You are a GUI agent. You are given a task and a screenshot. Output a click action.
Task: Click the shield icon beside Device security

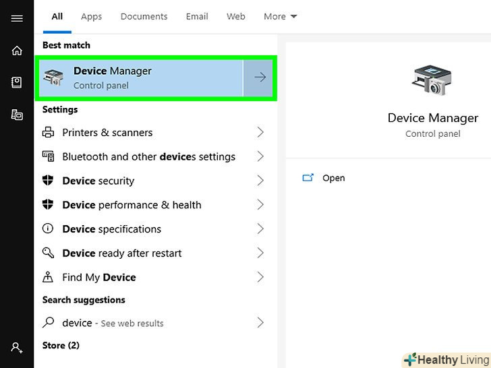click(48, 180)
